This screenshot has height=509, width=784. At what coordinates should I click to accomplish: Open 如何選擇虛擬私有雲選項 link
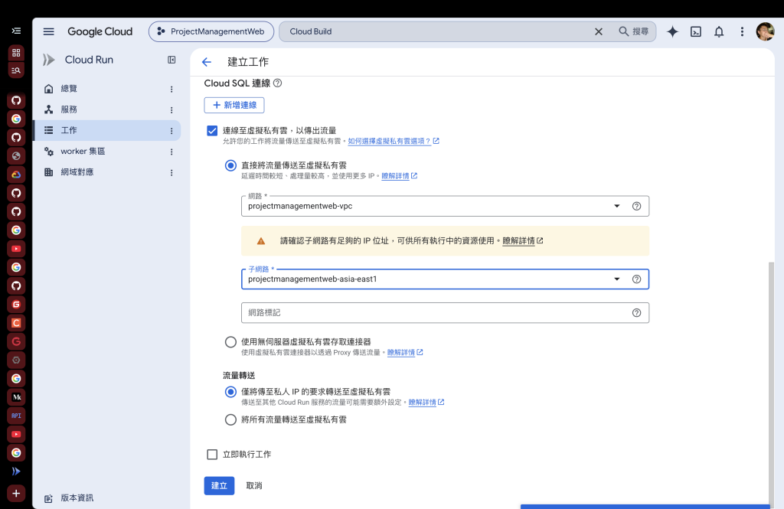coord(394,141)
